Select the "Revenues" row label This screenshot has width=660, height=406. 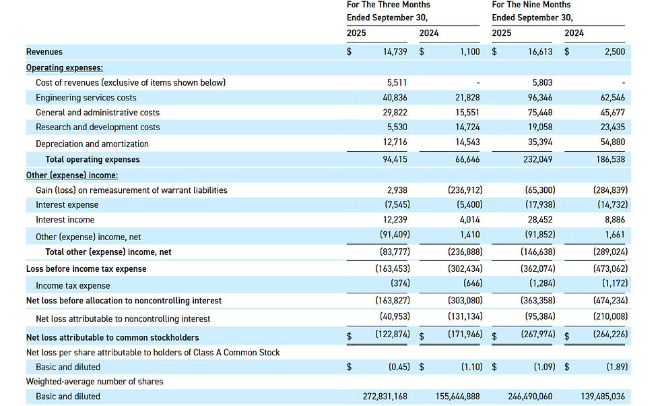click(x=44, y=52)
